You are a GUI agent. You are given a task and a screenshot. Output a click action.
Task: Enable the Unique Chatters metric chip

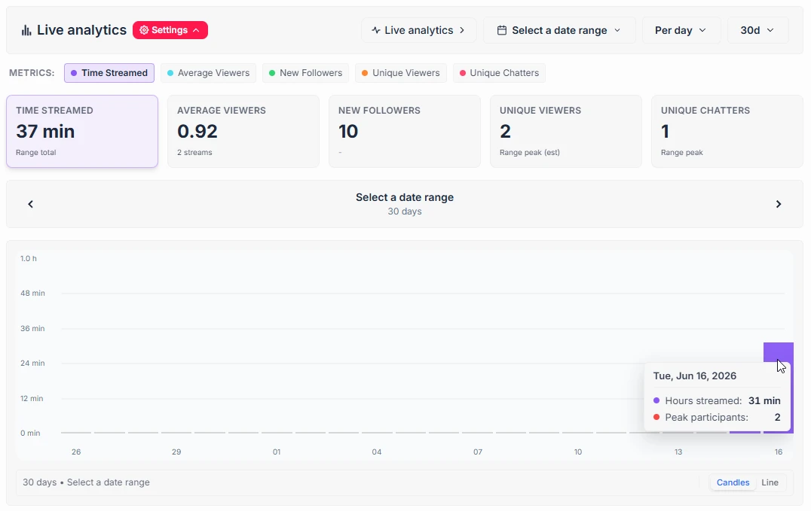pos(499,73)
